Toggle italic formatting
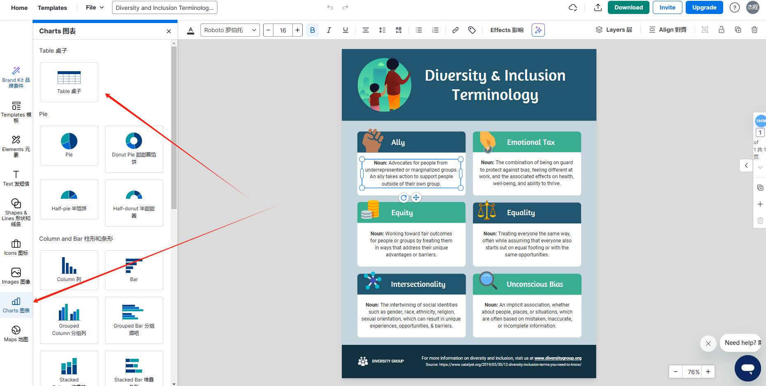This screenshot has width=766, height=386. (329, 30)
